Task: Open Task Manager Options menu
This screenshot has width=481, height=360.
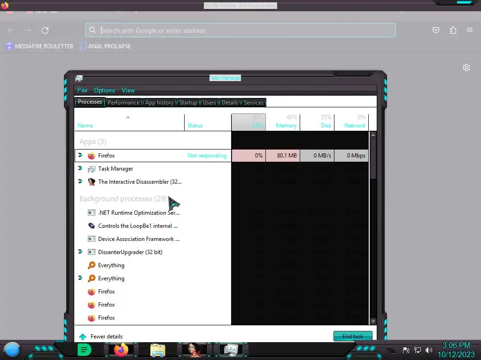Action: tap(104, 90)
